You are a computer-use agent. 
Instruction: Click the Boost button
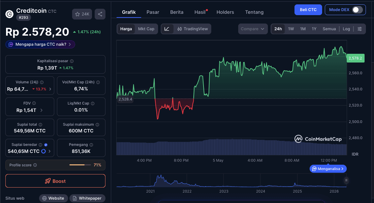tap(55, 181)
